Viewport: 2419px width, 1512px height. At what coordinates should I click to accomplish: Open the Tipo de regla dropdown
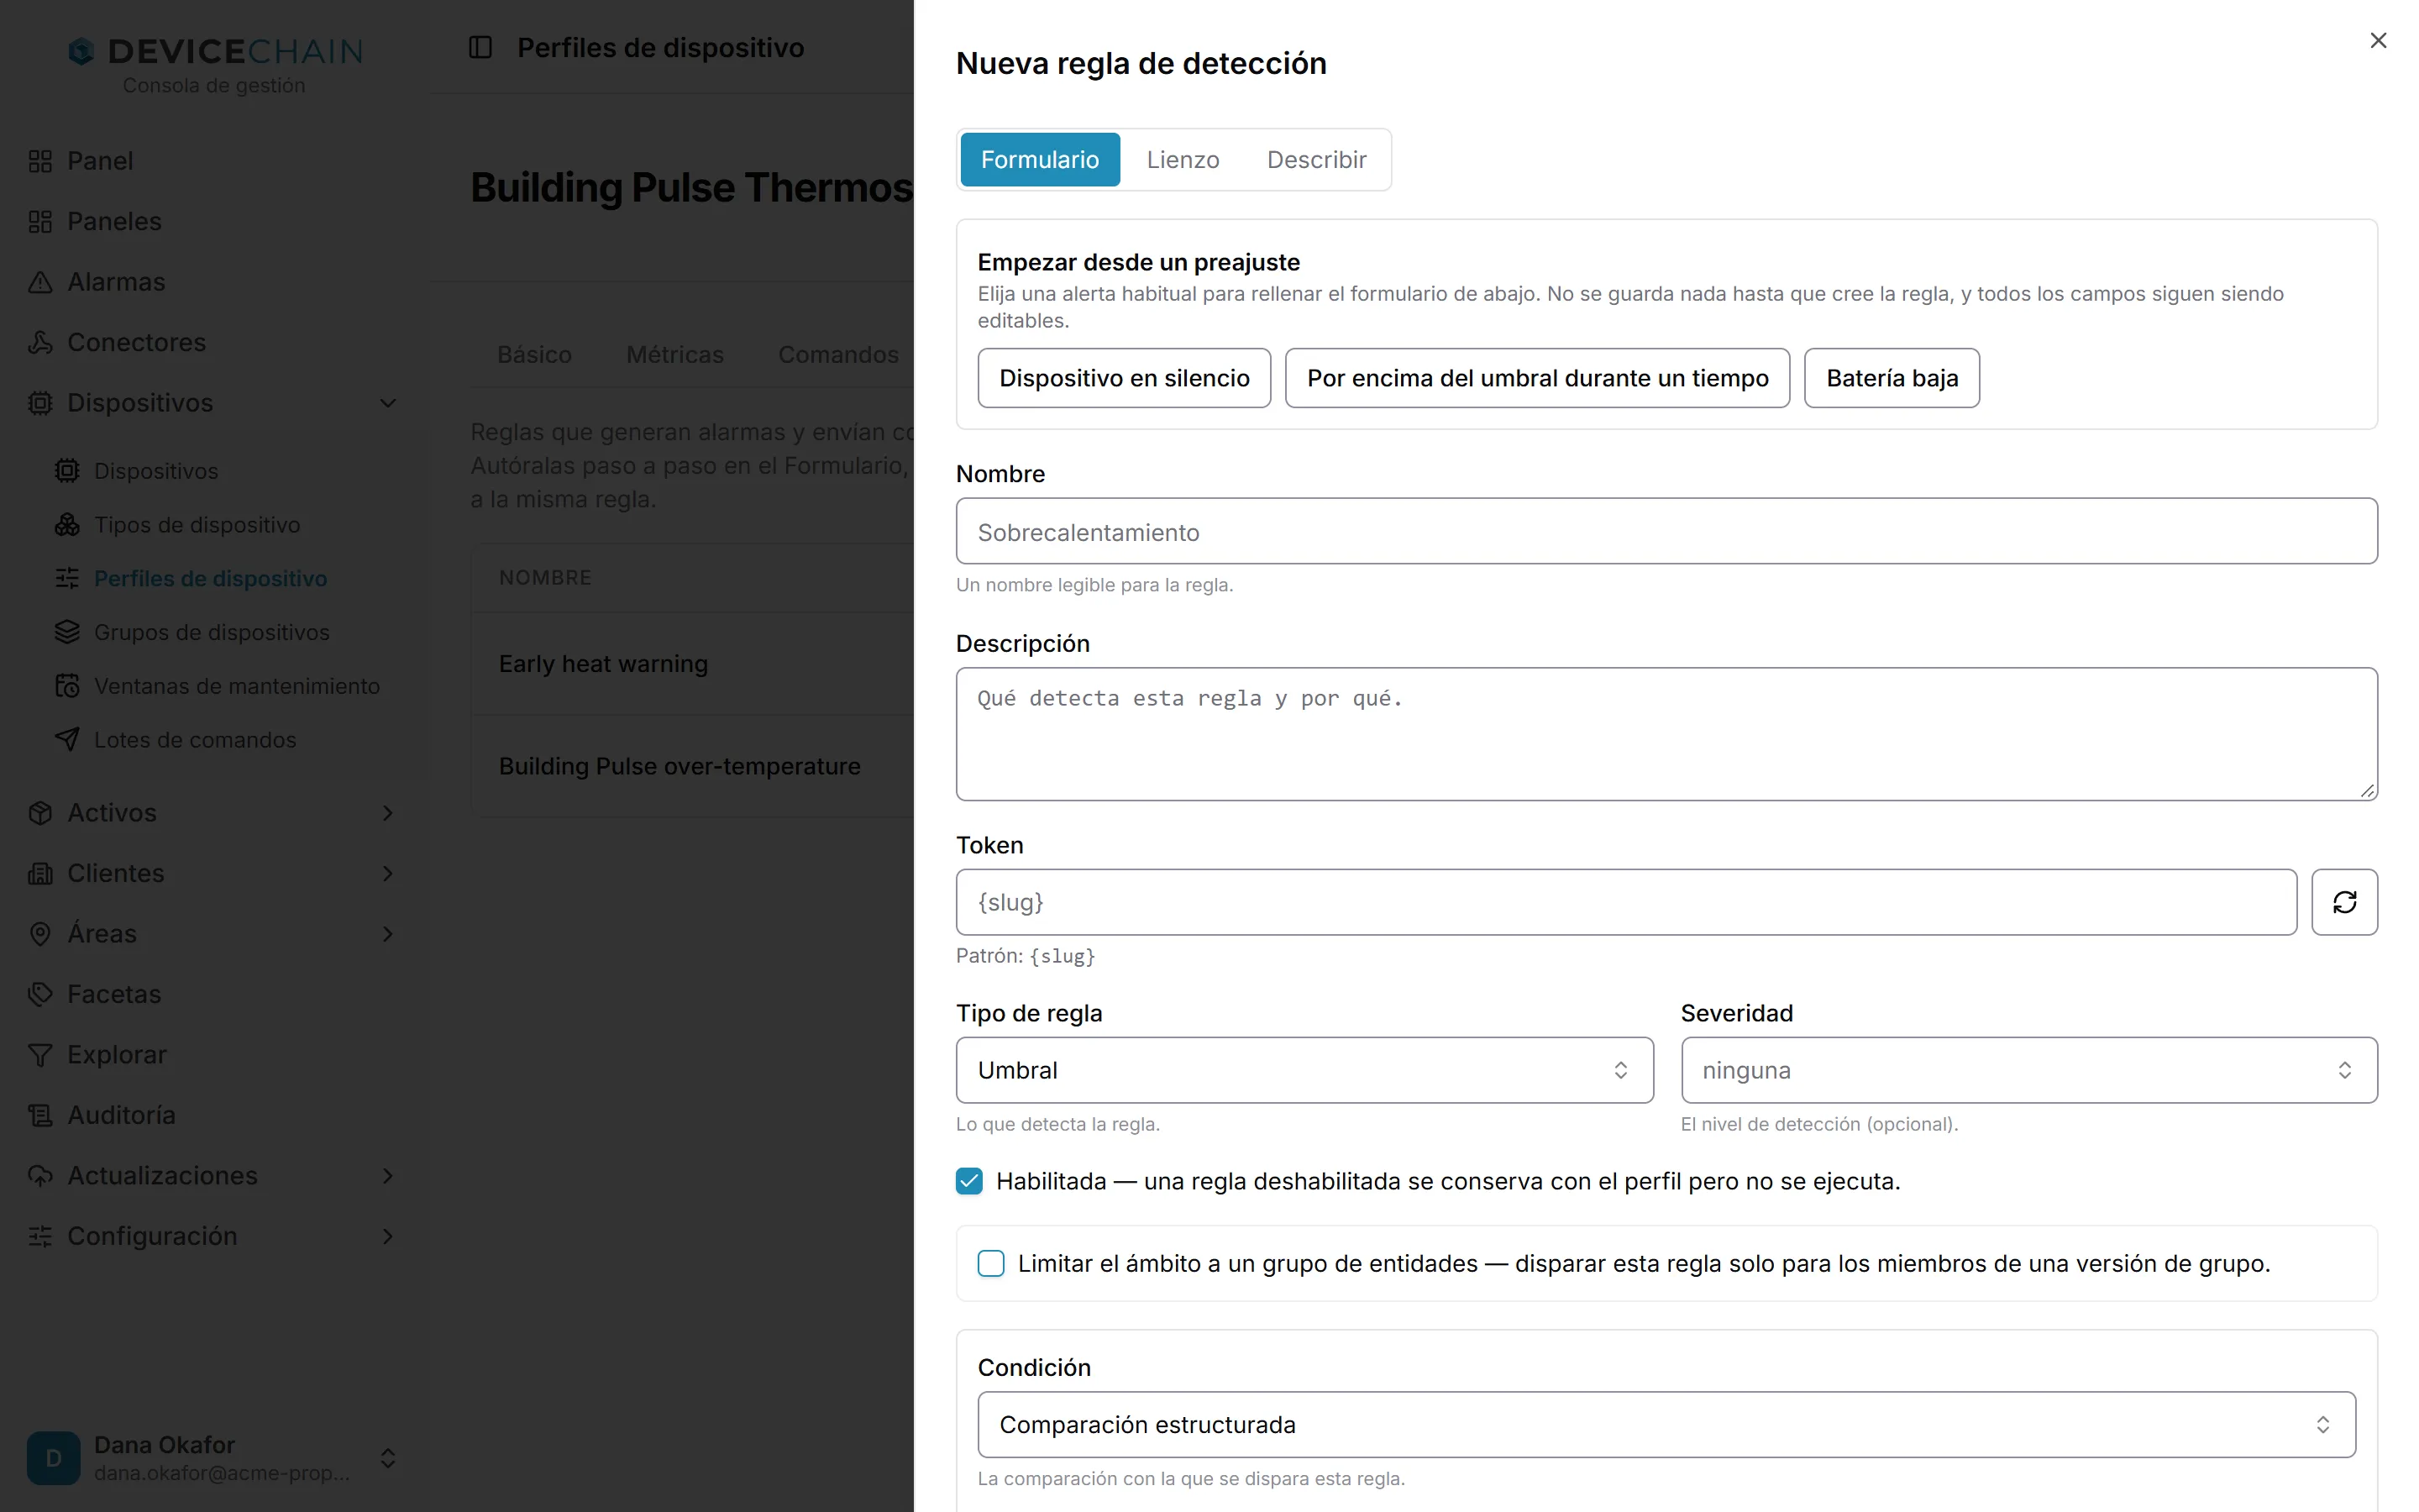tap(1304, 1070)
